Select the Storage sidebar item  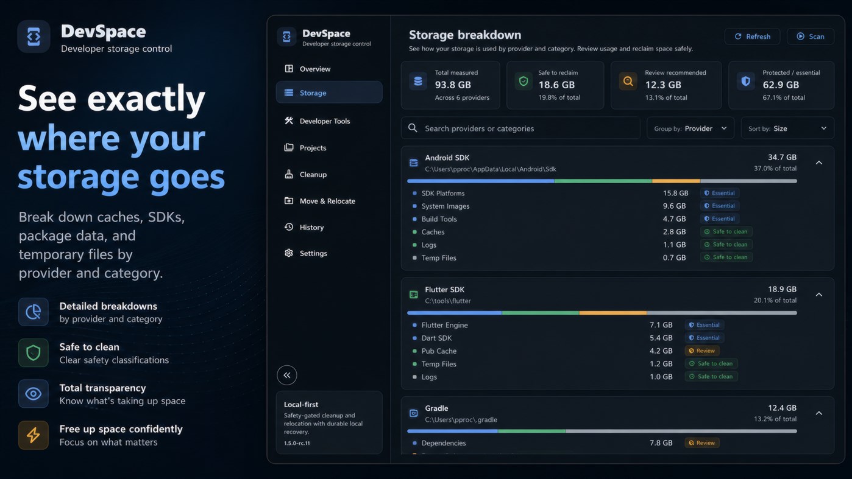click(x=329, y=93)
